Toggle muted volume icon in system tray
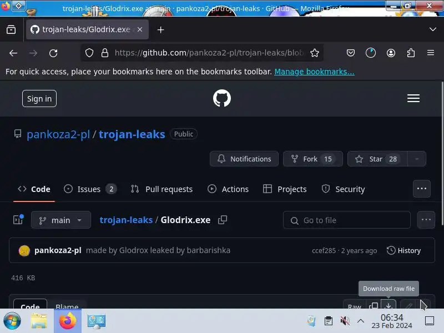The width and height of the screenshot is (444, 333). pyautogui.click(x=345, y=321)
